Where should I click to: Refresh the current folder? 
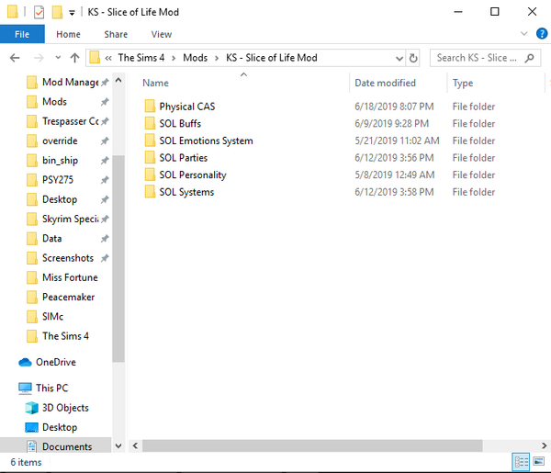click(x=413, y=58)
